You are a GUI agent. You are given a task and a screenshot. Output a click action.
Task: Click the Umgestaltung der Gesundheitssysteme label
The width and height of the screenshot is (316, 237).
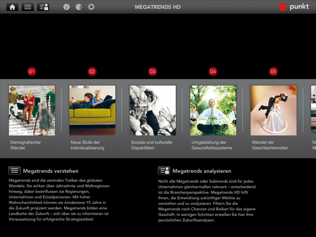click(212, 145)
